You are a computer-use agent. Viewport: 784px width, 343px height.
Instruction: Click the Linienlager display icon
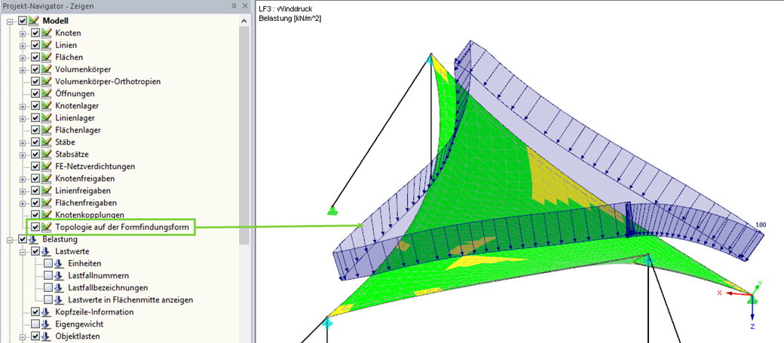tap(47, 118)
